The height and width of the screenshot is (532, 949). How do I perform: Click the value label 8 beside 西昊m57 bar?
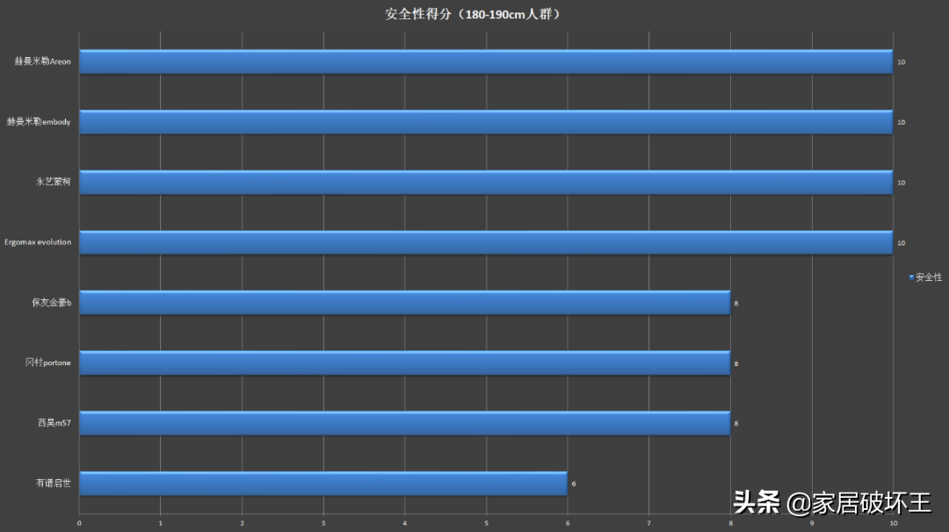click(736, 424)
